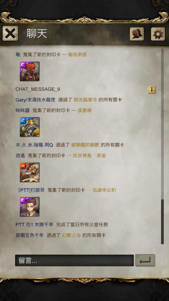The image size is (169, 301).
Task: Click the chat scrollbar thumb
Action: [162, 222]
